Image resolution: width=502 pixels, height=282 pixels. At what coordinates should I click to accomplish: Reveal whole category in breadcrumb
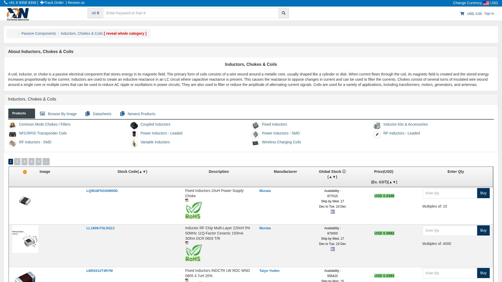pos(125,33)
